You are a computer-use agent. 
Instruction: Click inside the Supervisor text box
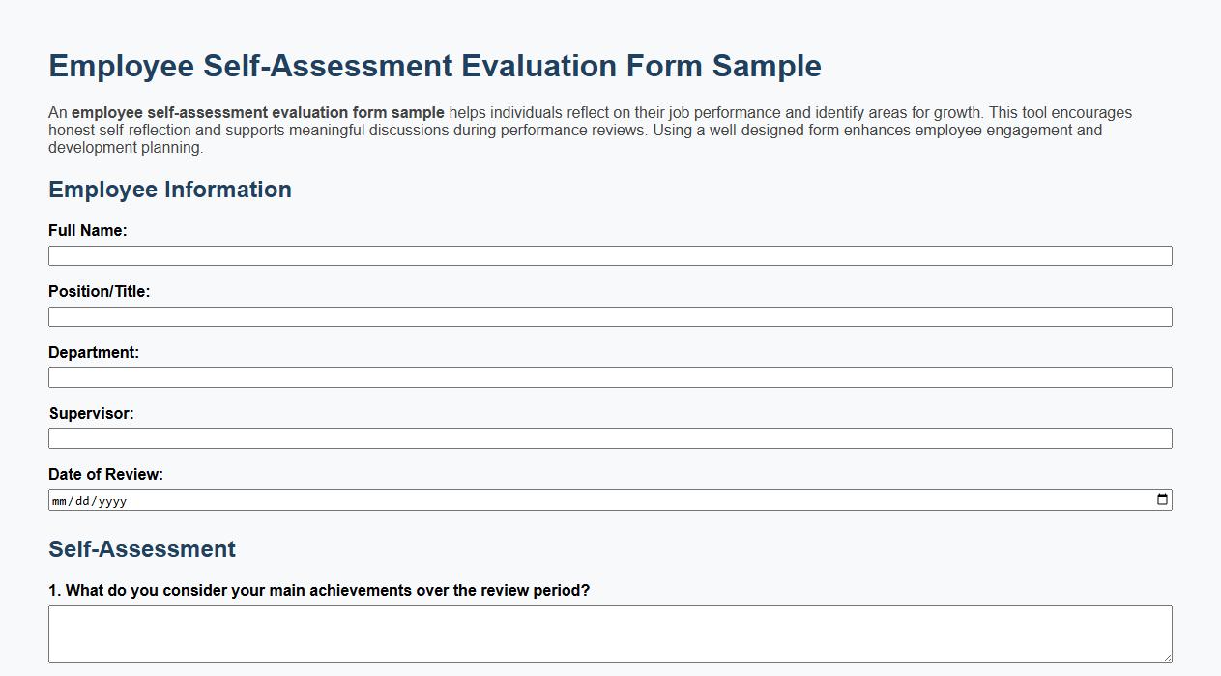point(610,438)
